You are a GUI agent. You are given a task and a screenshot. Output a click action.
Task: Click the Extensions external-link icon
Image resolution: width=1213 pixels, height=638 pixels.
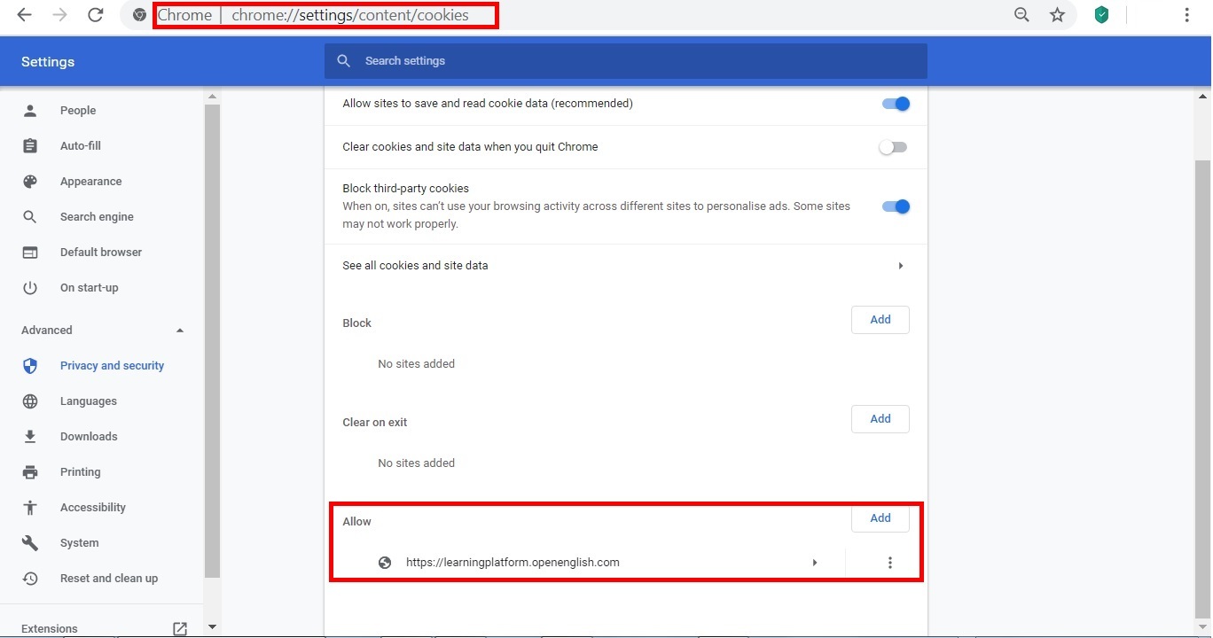[x=180, y=628]
